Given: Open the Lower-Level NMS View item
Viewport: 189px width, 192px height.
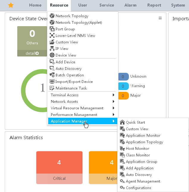Looking at the screenshot, I should point(75,36).
